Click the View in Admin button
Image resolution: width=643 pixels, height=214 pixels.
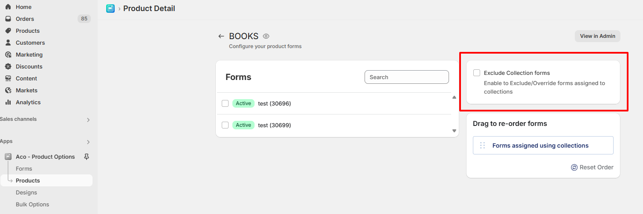(597, 36)
